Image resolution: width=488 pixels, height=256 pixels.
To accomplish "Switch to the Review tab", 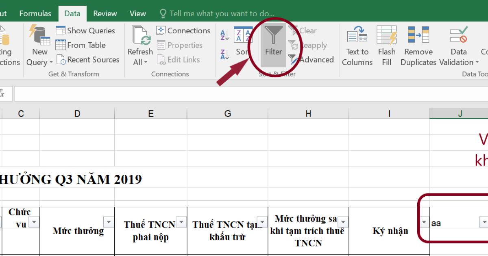I will (x=105, y=13).
